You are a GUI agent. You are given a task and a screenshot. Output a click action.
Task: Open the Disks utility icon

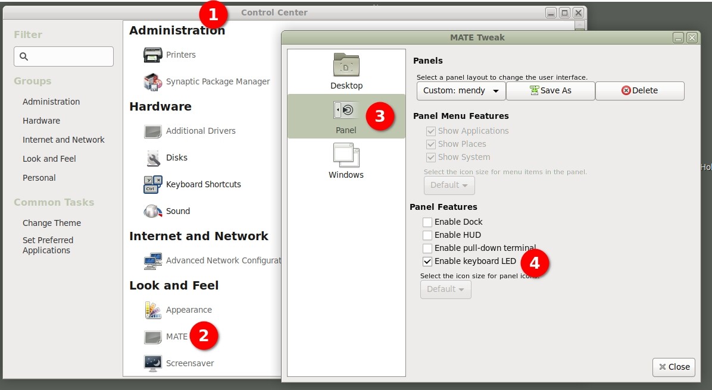(x=154, y=158)
